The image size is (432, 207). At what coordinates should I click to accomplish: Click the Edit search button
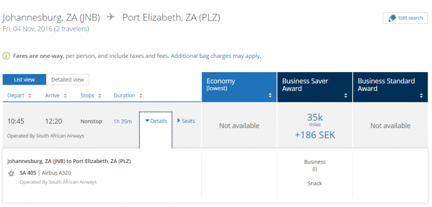(x=405, y=18)
